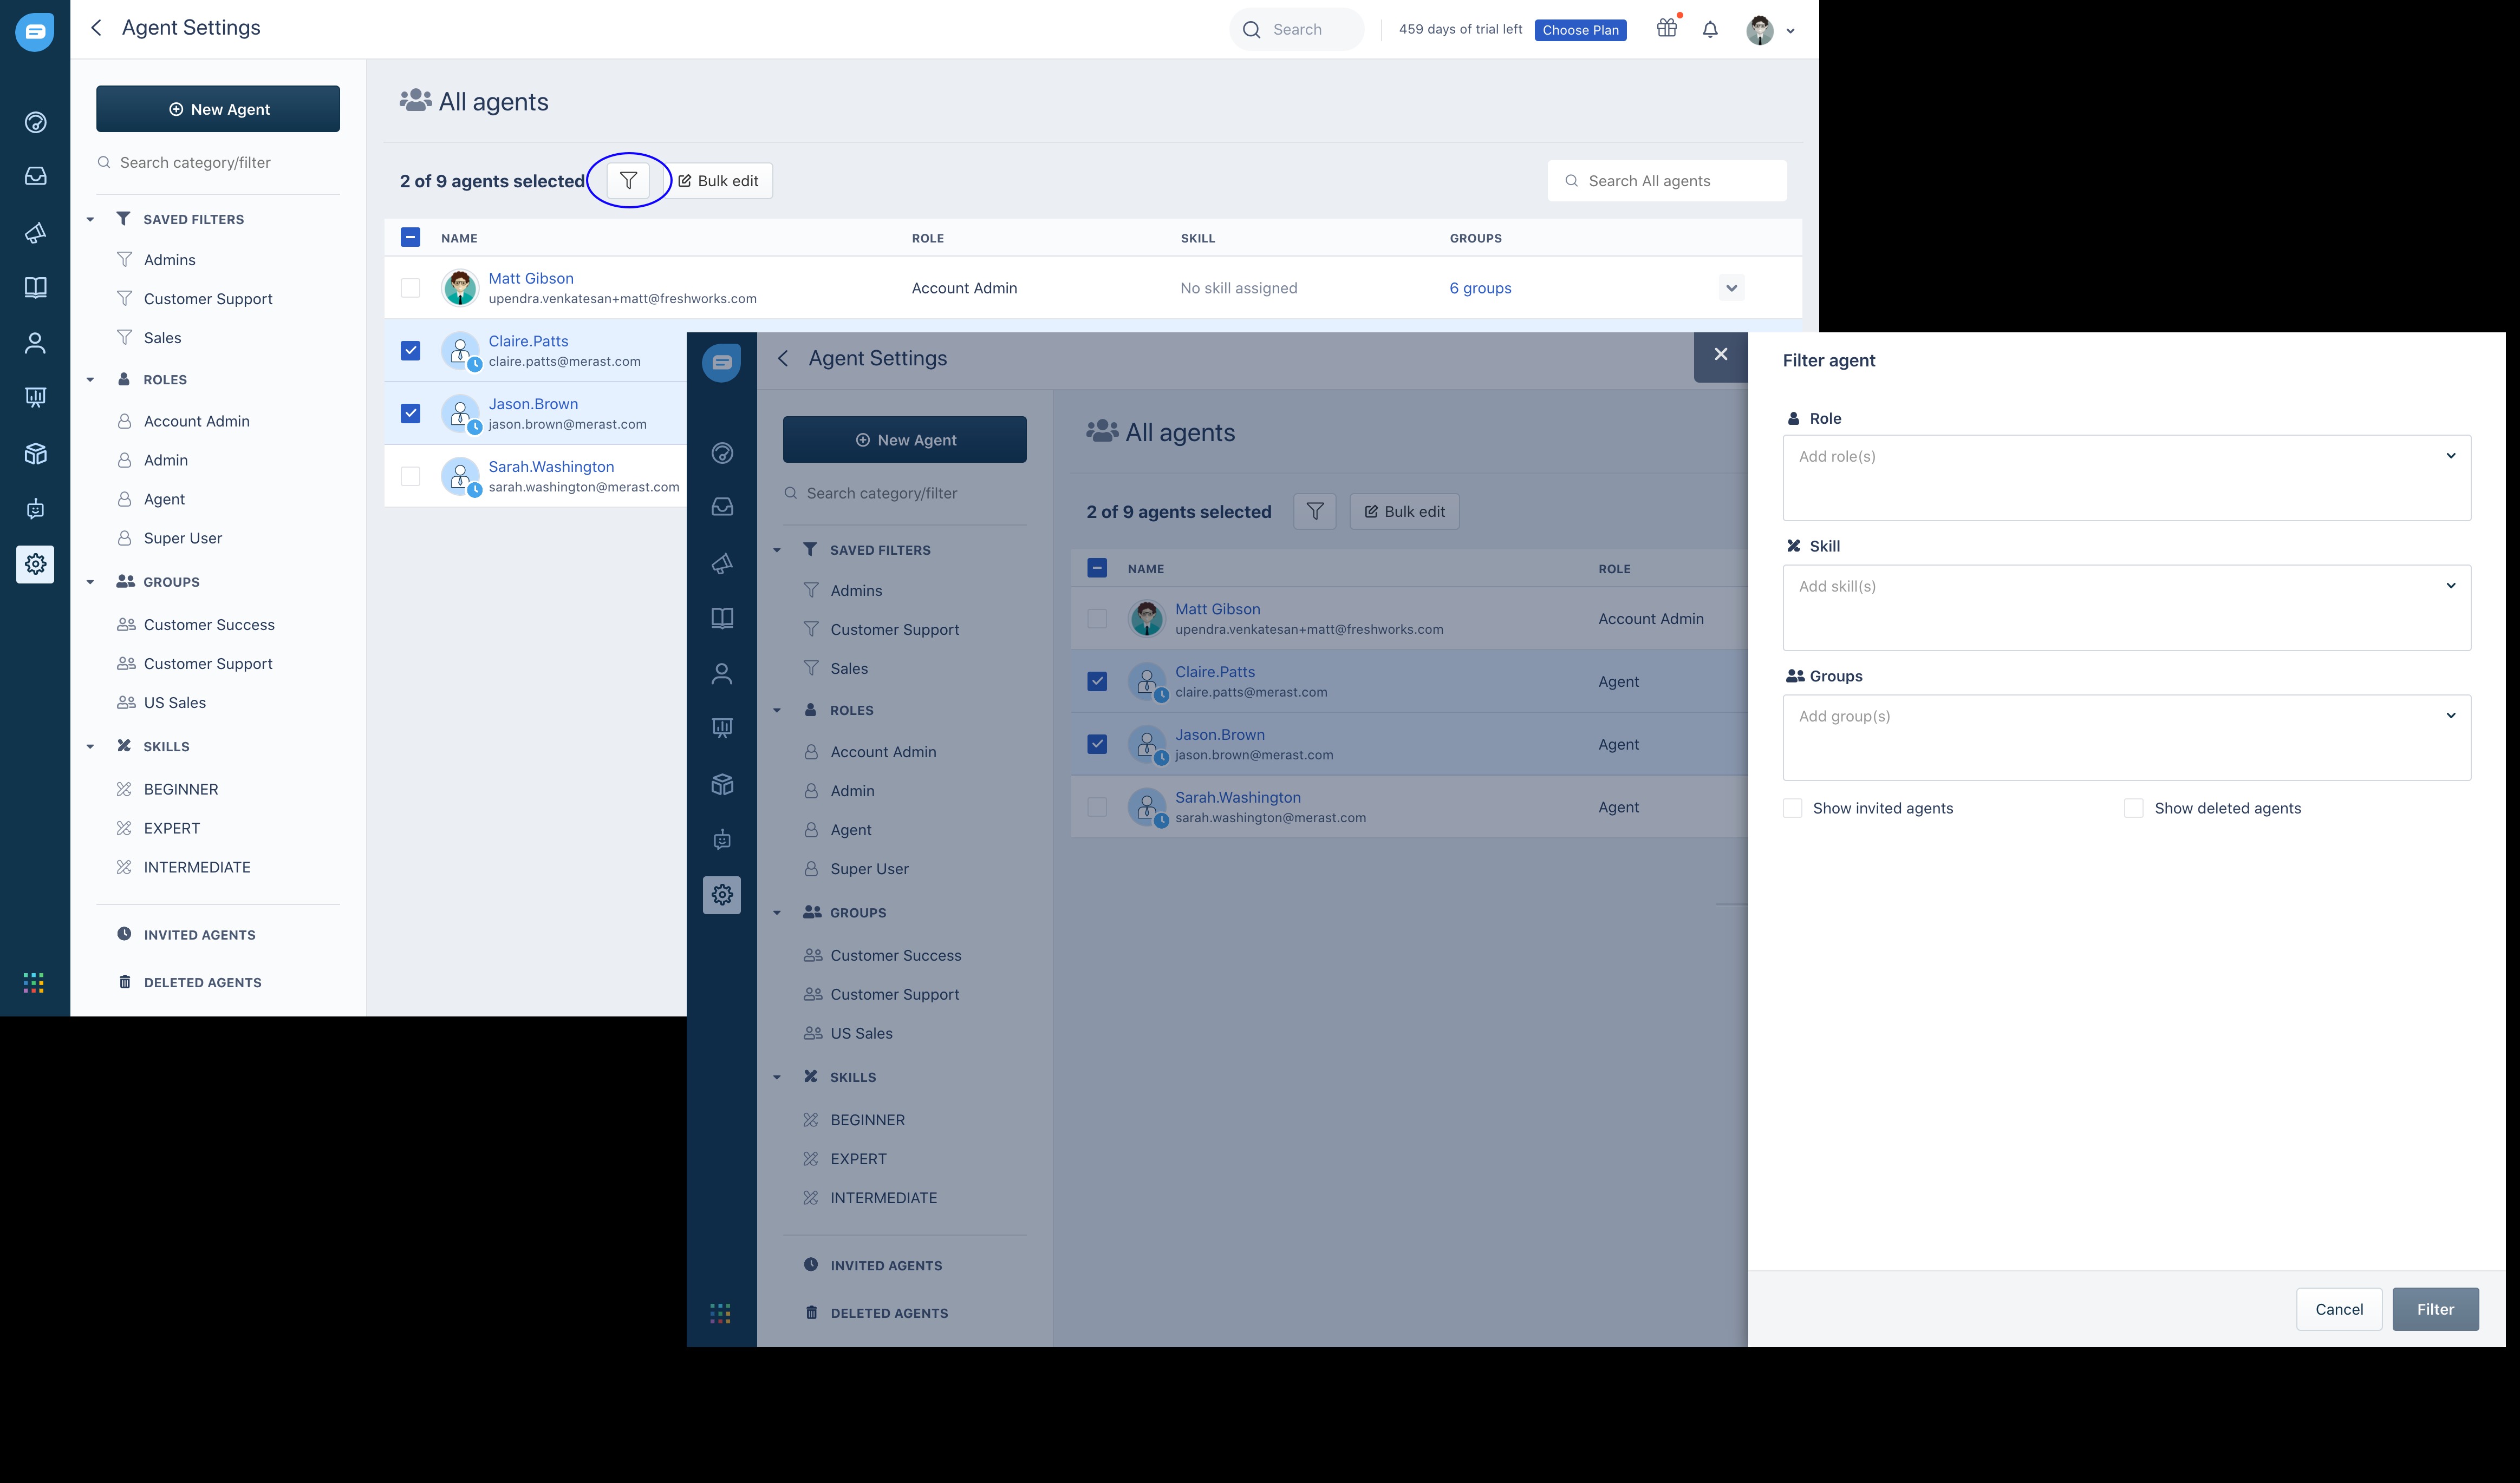This screenshot has width=2520, height=1483.
Task: Click the circled filter funnel icon in the main window
Action: [628, 181]
